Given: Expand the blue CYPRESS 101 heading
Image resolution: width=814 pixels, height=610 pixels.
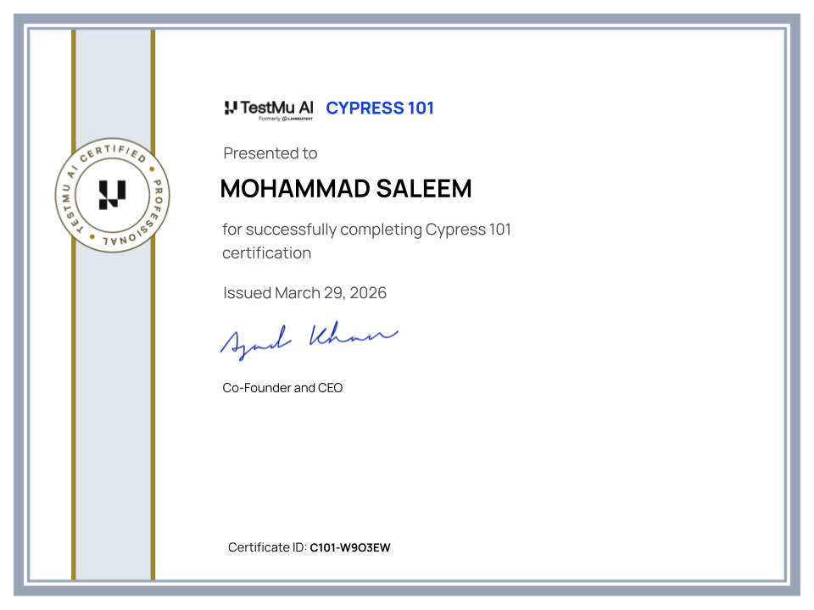Looking at the screenshot, I should click(x=380, y=108).
